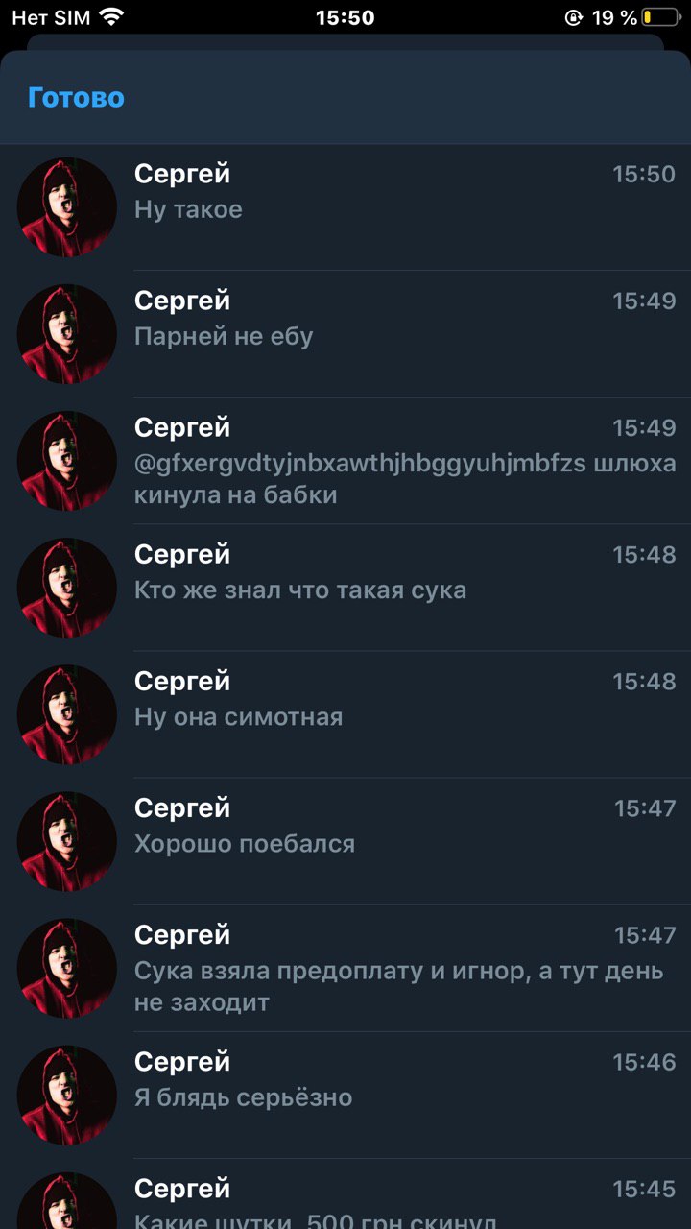Select the message 'Ну она симотная'
Screen dimensions: 691x1229
point(345,714)
